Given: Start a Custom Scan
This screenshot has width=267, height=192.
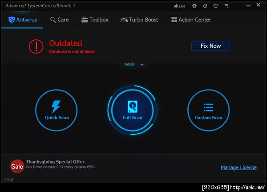Looking at the screenshot, I should tap(208, 110).
